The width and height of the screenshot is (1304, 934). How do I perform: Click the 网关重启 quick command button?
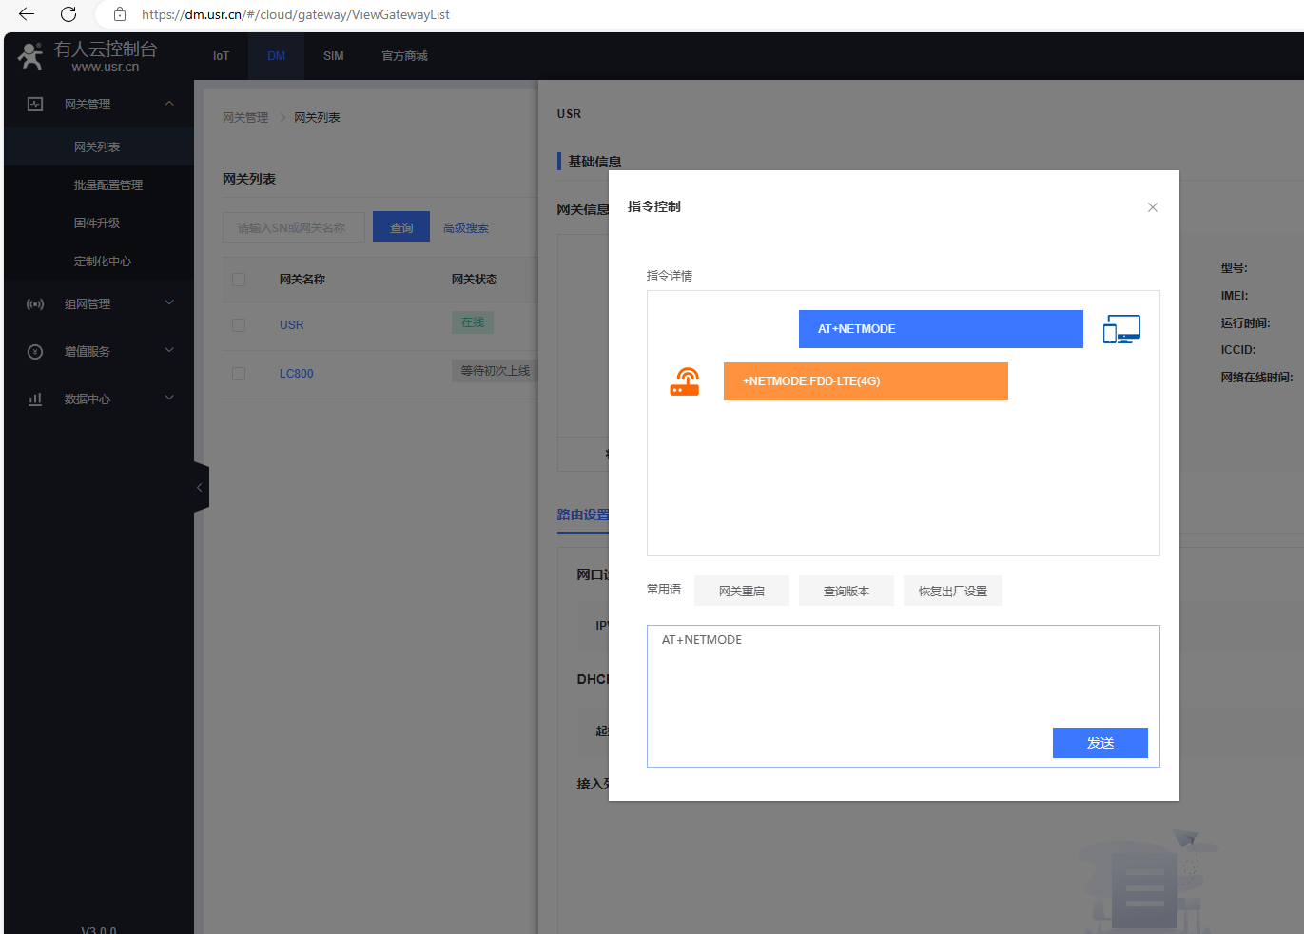coord(741,591)
